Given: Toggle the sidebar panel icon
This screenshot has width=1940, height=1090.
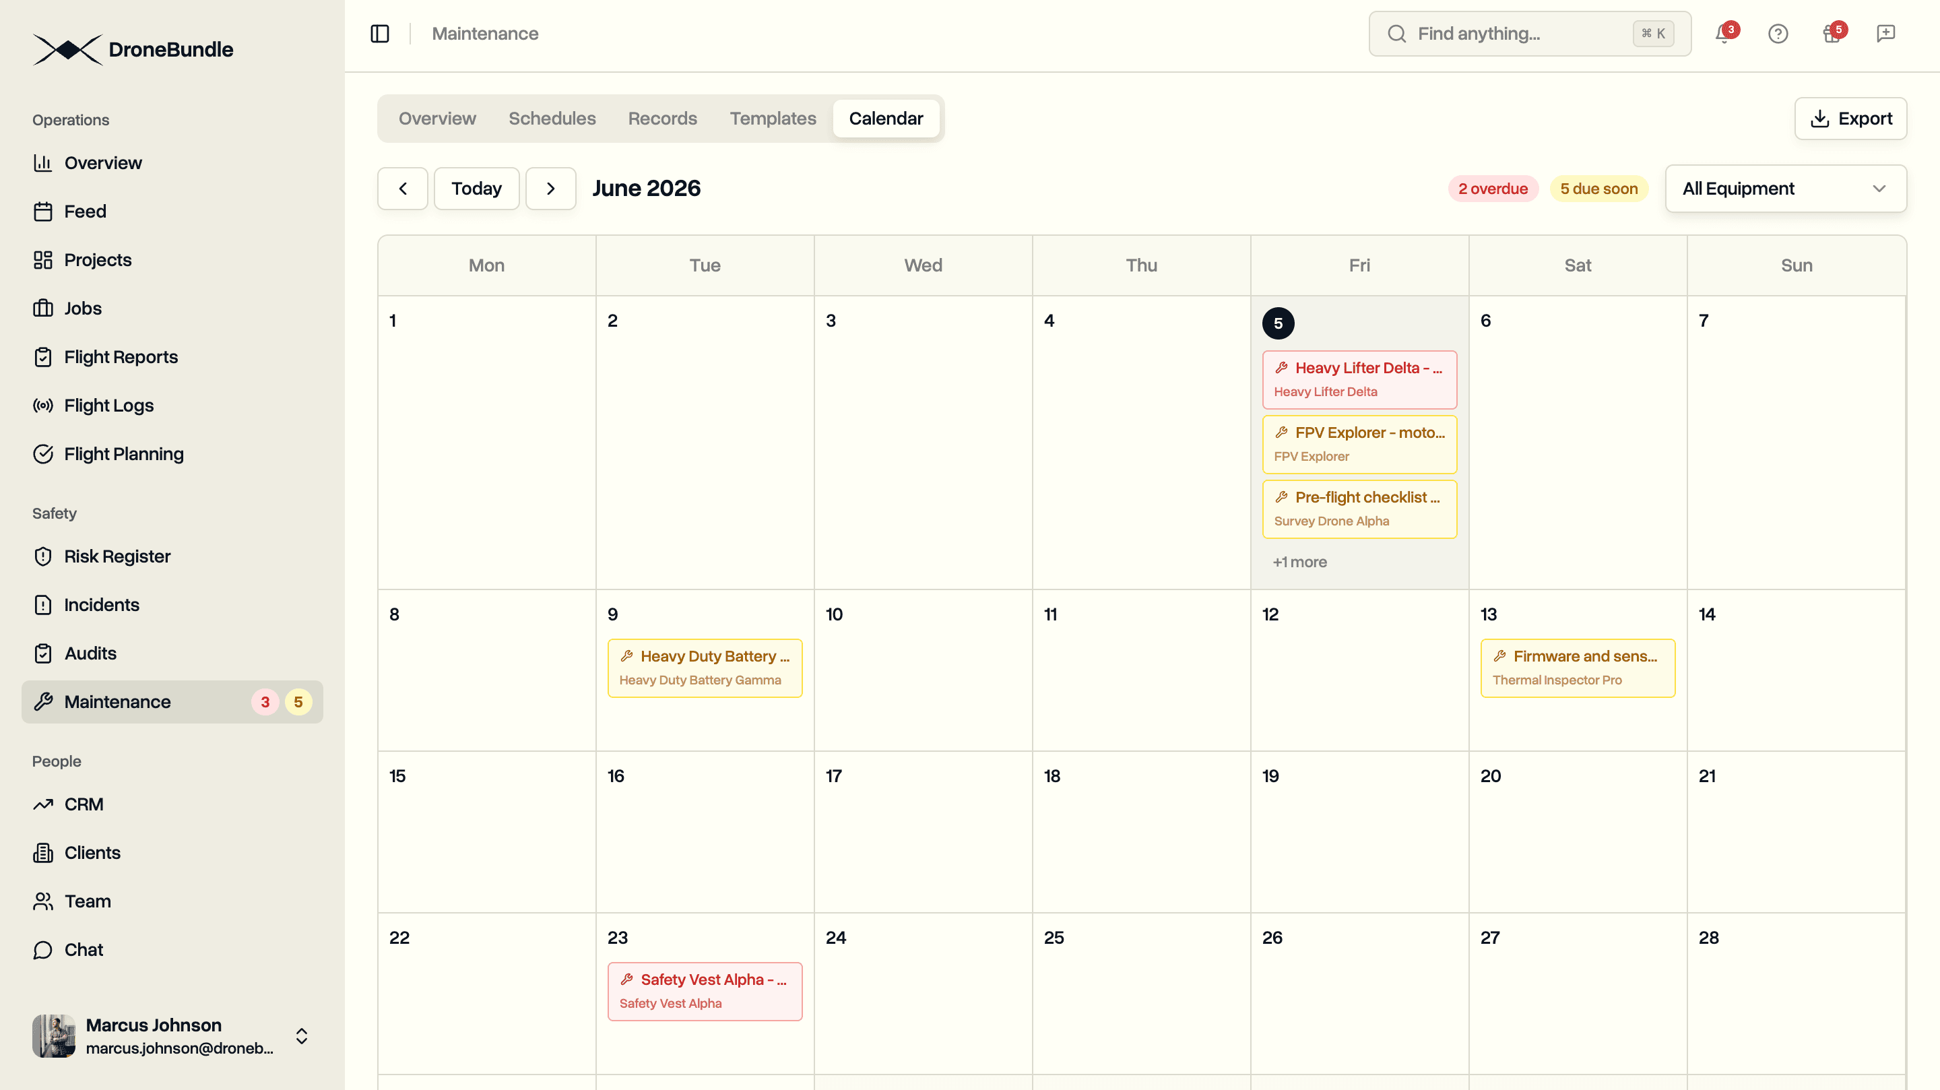Looking at the screenshot, I should point(379,34).
